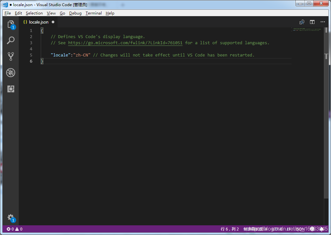The image size is (331, 235).
Task: Open the Debug view in activity bar
Action: [11, 73]
